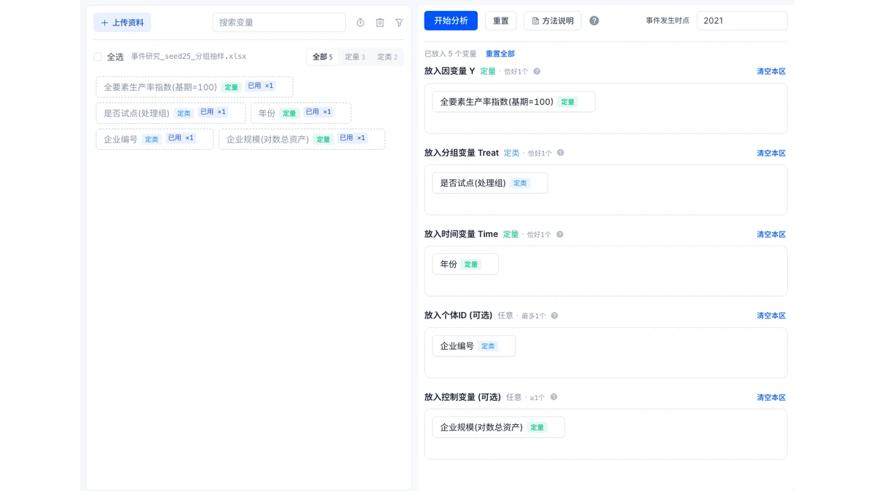
Task: Select 是否试点(处理组) variable in left list
Action: [x=170, y=113]
